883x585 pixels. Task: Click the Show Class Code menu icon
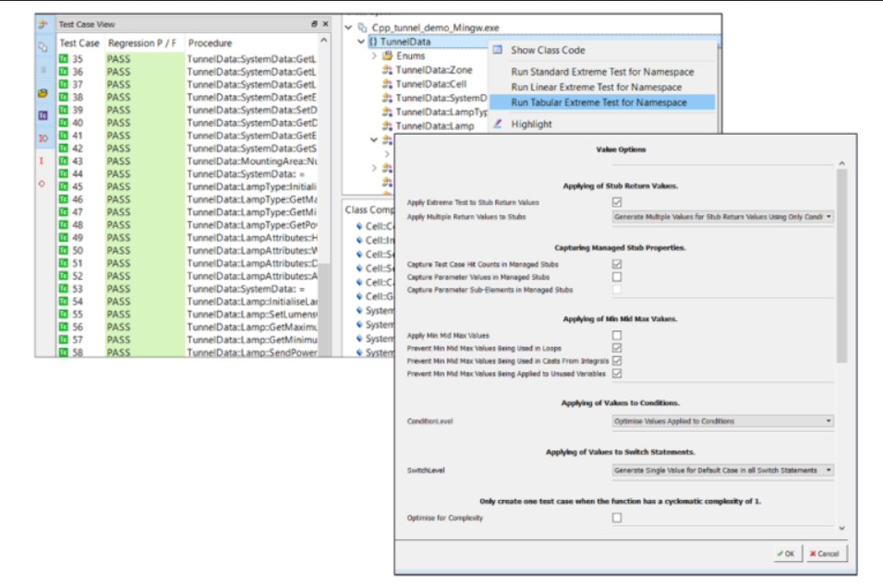click(x=498, y=50)
